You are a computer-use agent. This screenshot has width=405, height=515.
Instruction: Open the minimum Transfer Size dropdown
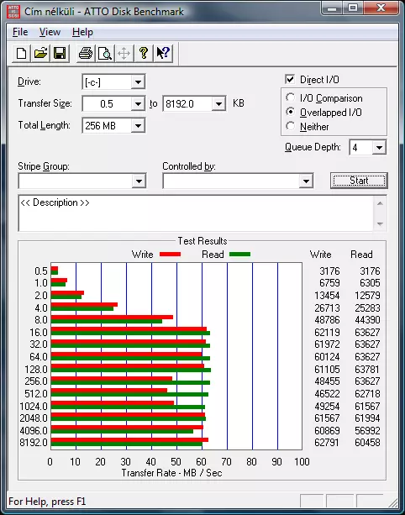point(138,104)
